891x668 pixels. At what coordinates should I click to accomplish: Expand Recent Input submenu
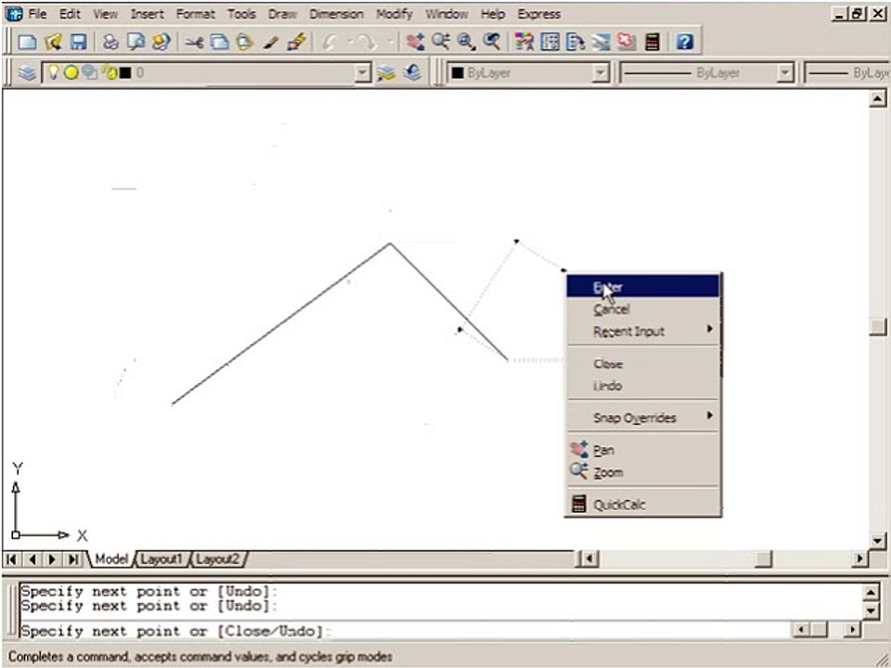[643, 331]
